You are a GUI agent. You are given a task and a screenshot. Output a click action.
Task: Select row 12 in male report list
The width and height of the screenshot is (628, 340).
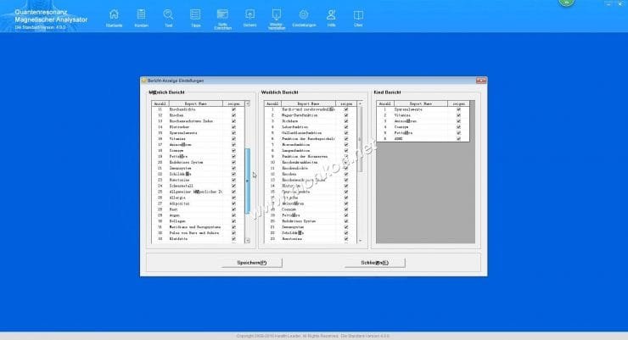point(198,115)
